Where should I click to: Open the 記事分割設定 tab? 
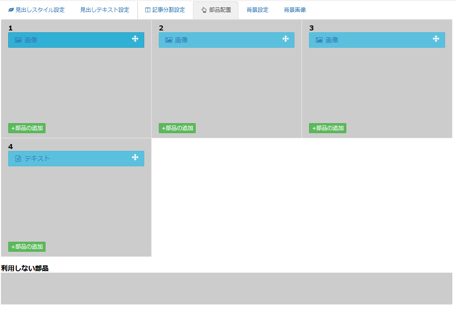(165, 10)
